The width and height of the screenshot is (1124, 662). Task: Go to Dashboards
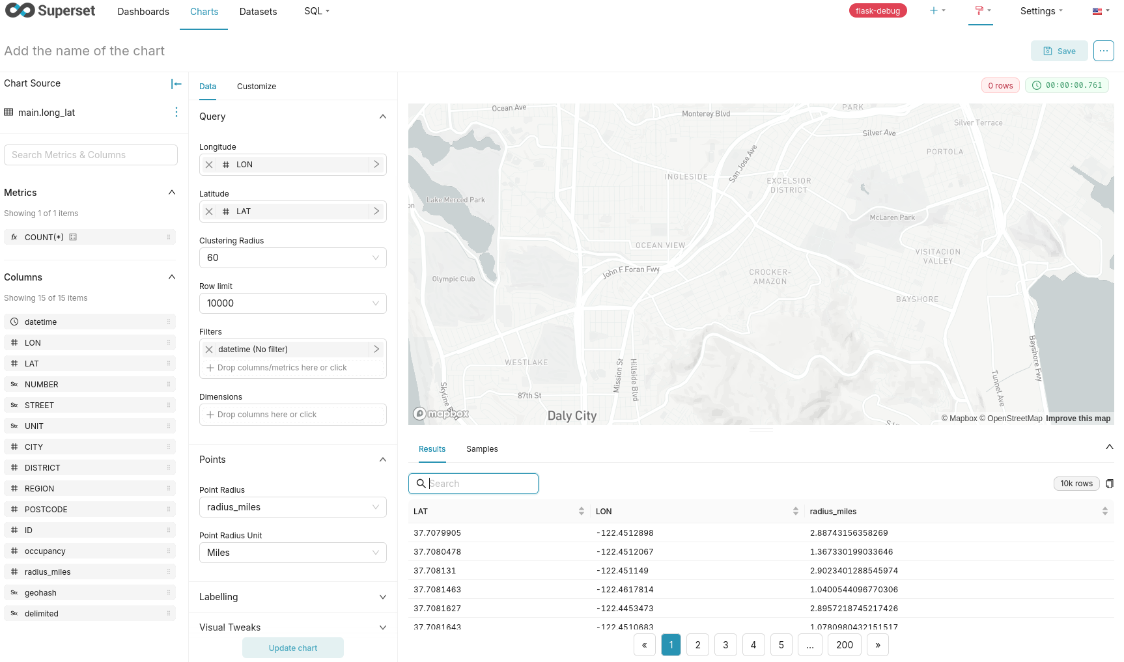(x=143, y=12)
